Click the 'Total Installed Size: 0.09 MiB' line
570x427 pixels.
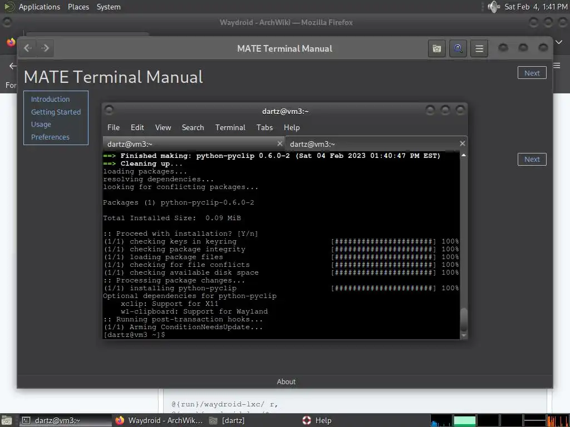tap(172, 218)
